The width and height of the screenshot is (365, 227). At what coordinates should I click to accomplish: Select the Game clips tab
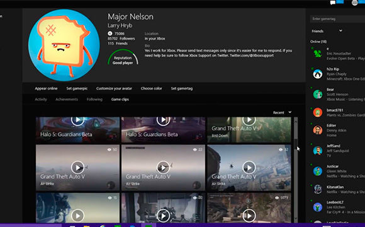120,99
